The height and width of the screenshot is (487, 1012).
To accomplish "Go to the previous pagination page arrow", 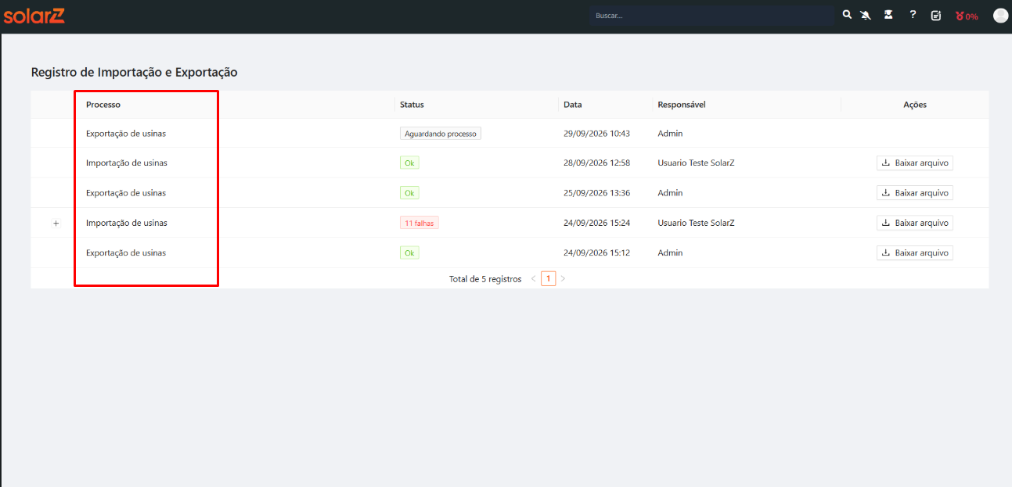I will 534,278.
